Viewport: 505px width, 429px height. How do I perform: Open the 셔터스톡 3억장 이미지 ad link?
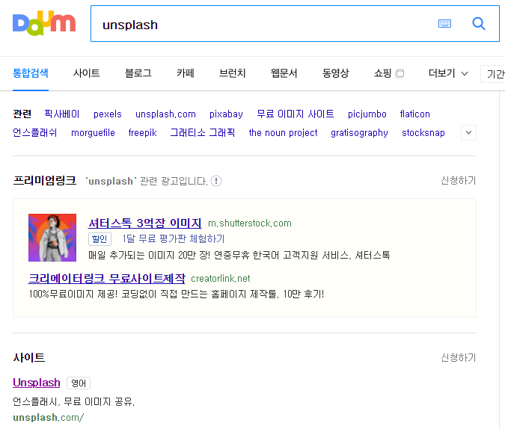[x=145, y=223]
